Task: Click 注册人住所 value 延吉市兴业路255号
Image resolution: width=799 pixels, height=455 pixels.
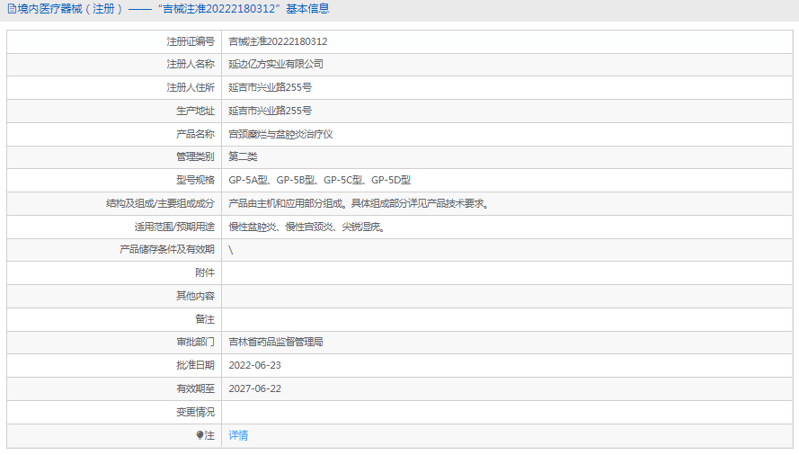Action: coord(270,87)
